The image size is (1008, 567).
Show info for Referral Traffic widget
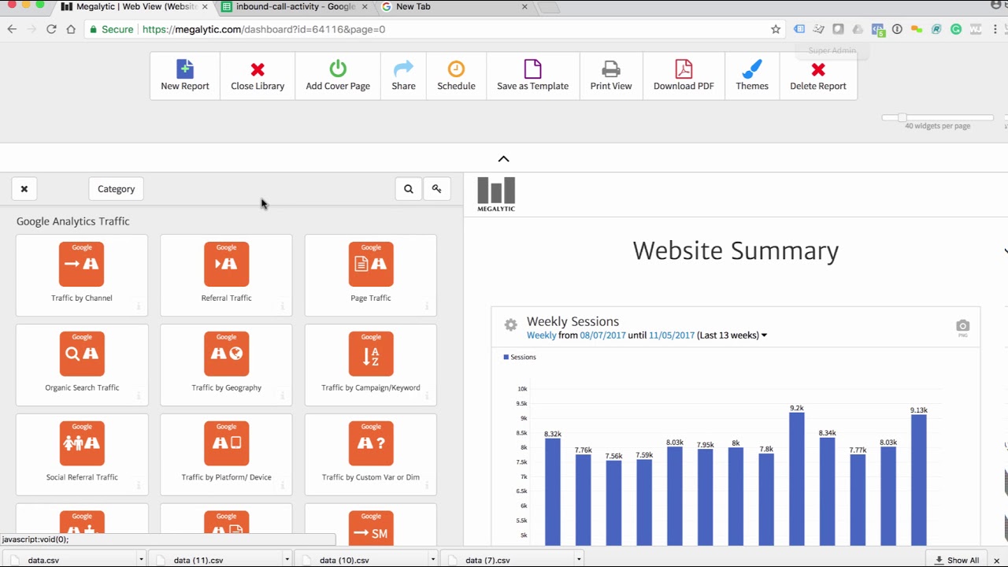[x=283, y=306]
